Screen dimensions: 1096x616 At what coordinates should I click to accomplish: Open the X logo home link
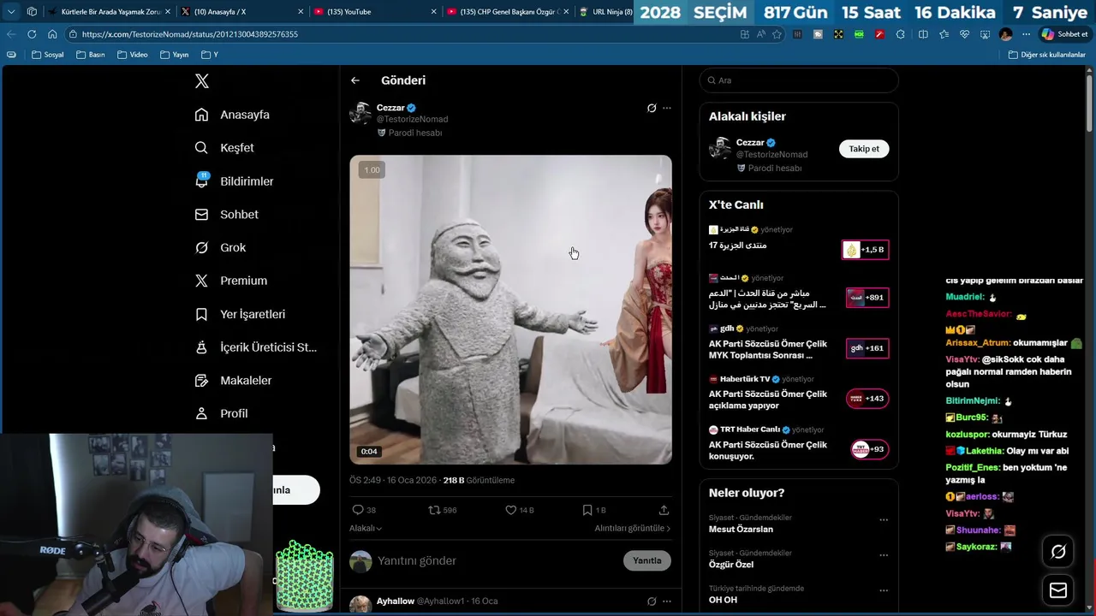pyautogui.click(x=202, y=81)
